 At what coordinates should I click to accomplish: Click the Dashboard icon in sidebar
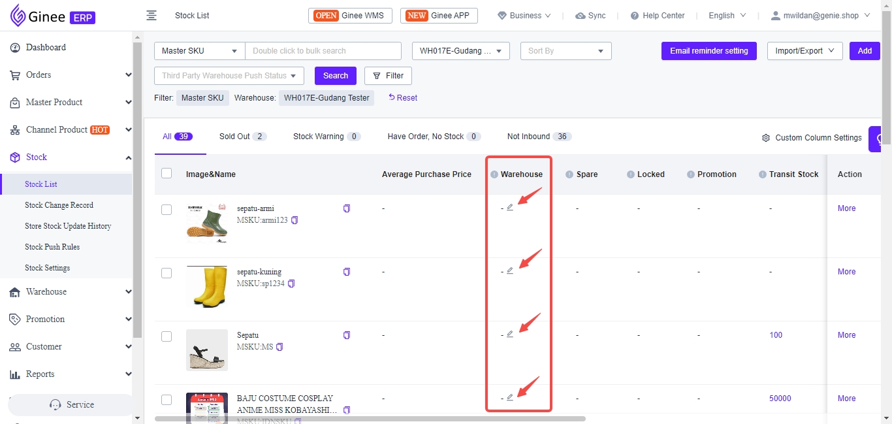coord(14,48)
